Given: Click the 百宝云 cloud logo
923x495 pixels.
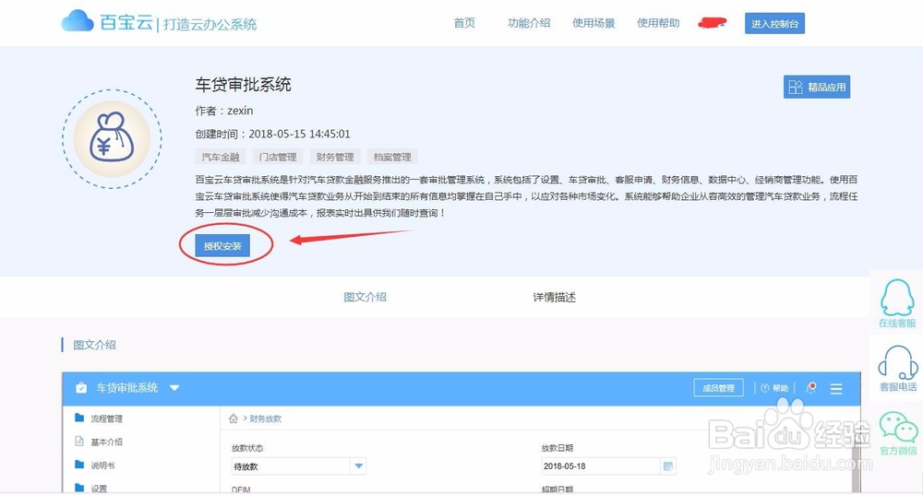Looking at the screenshot, I should 78,22.
